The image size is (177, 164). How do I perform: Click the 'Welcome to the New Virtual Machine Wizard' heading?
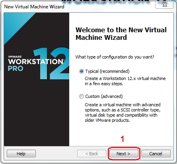tap(121, 33)
